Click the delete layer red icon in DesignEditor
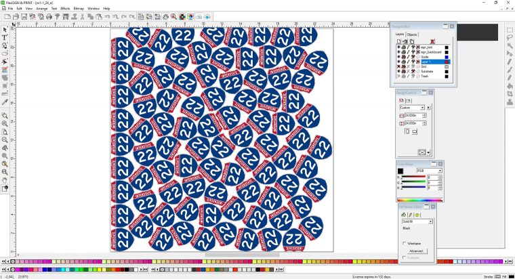 point(432,41)
